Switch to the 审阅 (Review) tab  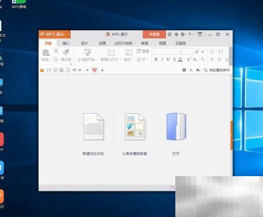coord(144,43)
